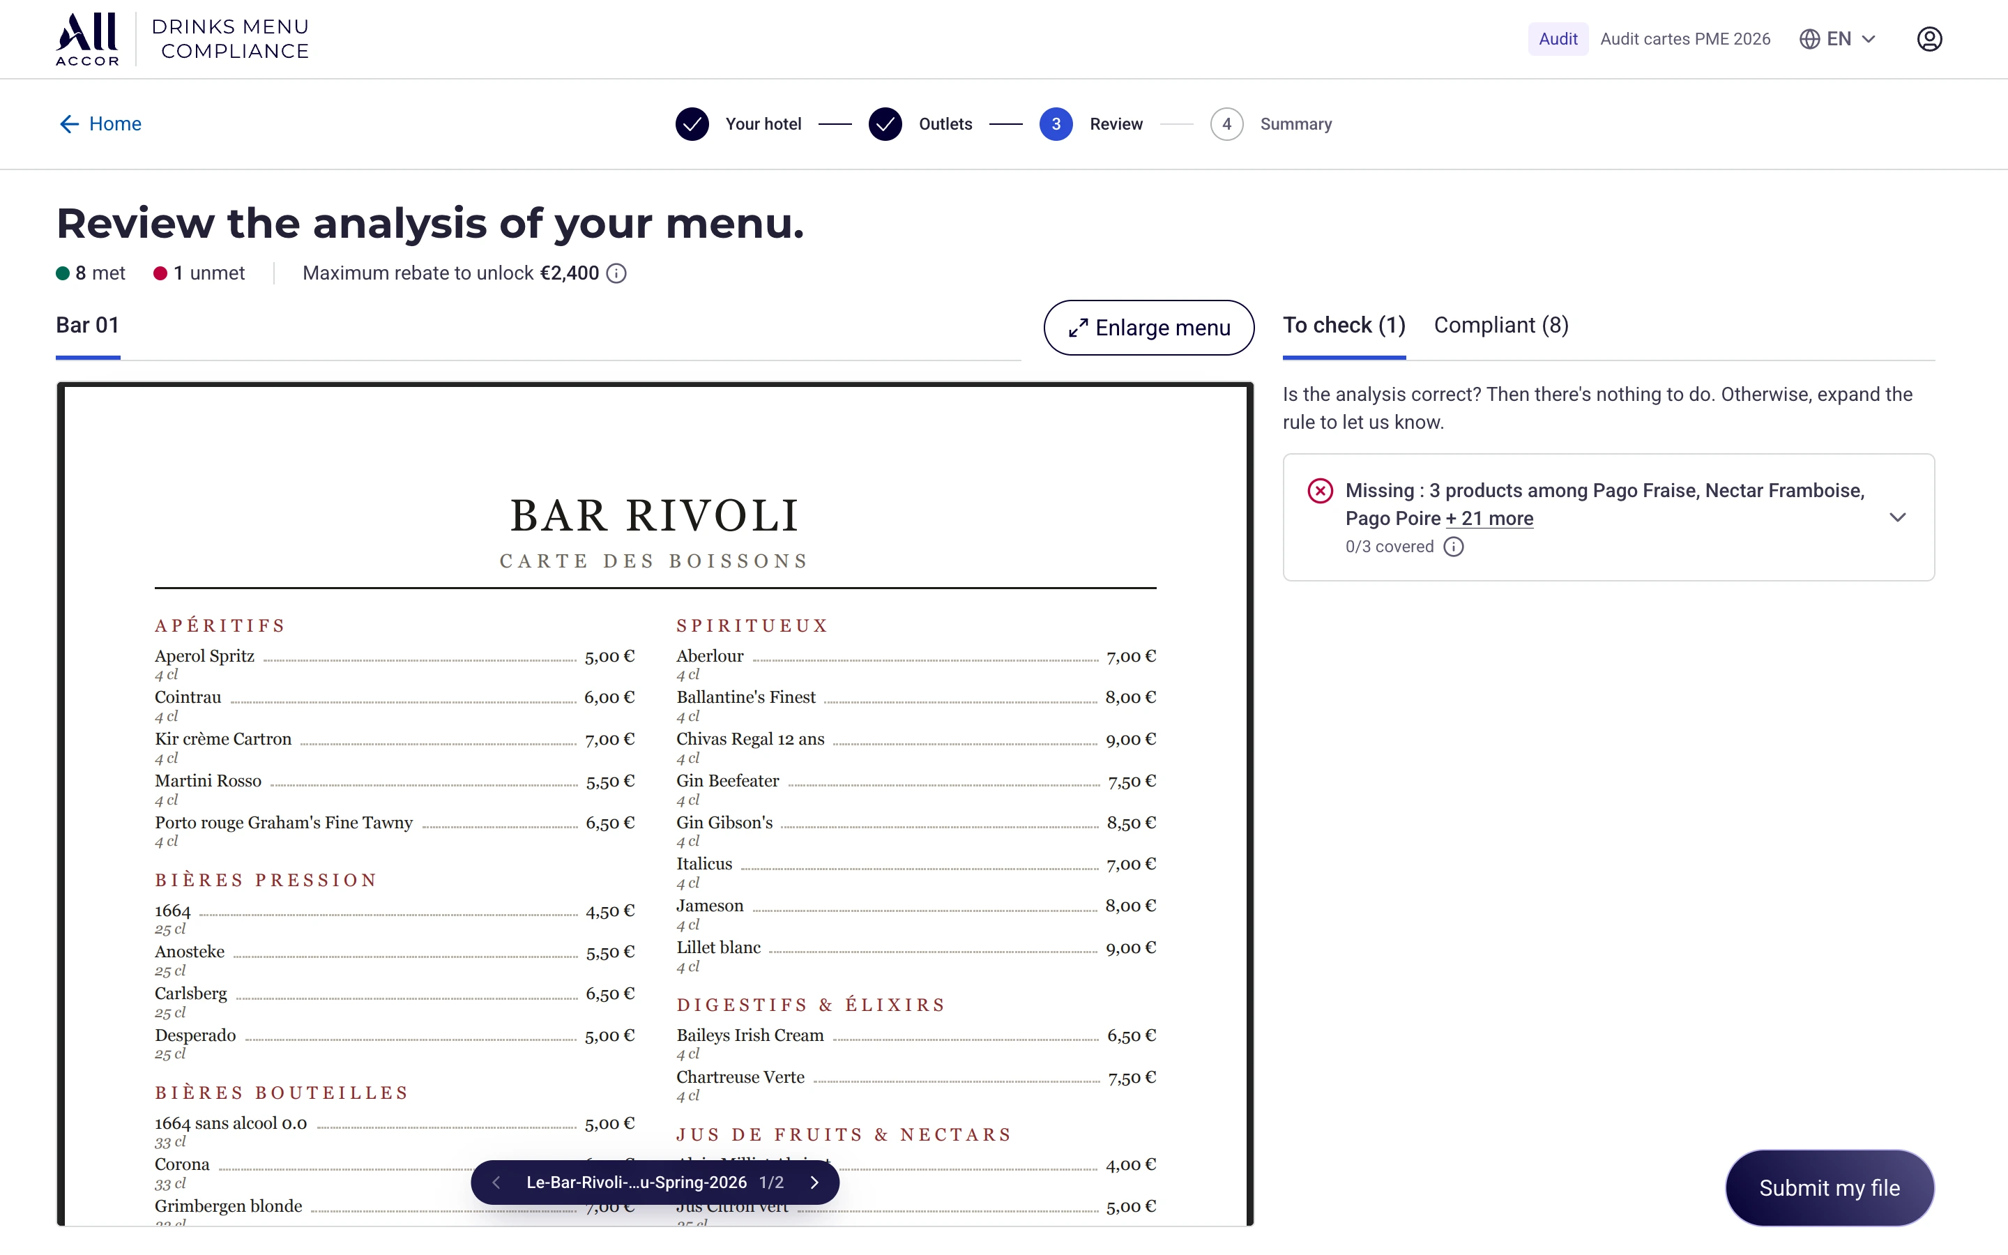The width and height of the screenshot is (2008, 1255).
Task: Open the Compliant (8) tab
Action: 1500,326
